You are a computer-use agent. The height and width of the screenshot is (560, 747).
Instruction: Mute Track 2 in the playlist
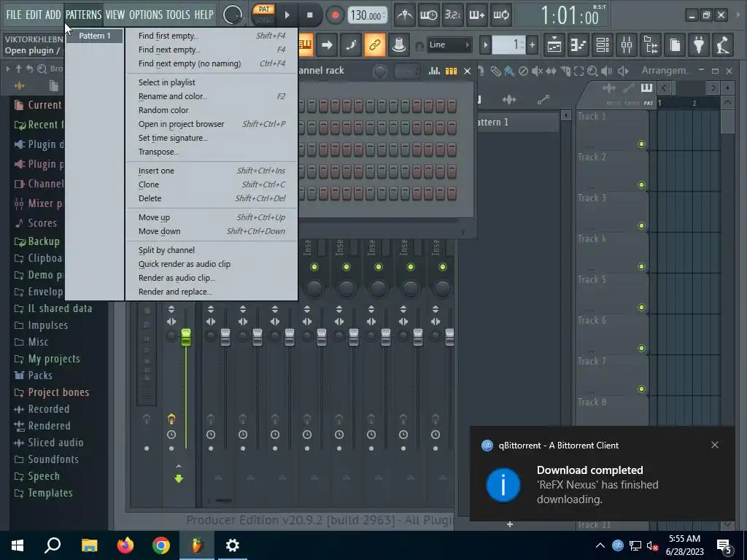pyautogui.click(x=641, y=184)
